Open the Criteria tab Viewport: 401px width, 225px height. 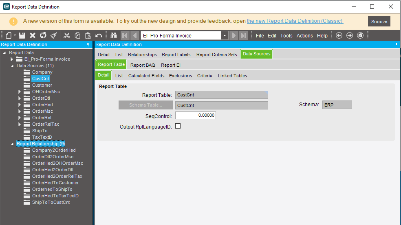205,76
